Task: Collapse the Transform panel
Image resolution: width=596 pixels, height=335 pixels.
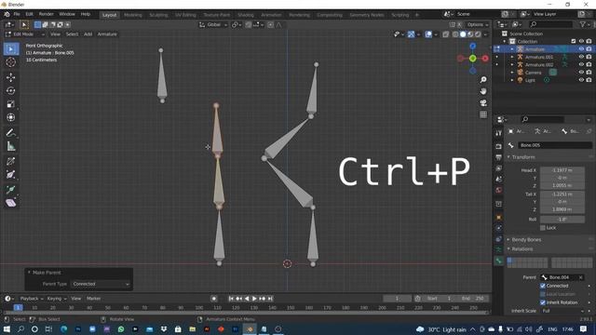Action: click(523, 157)
